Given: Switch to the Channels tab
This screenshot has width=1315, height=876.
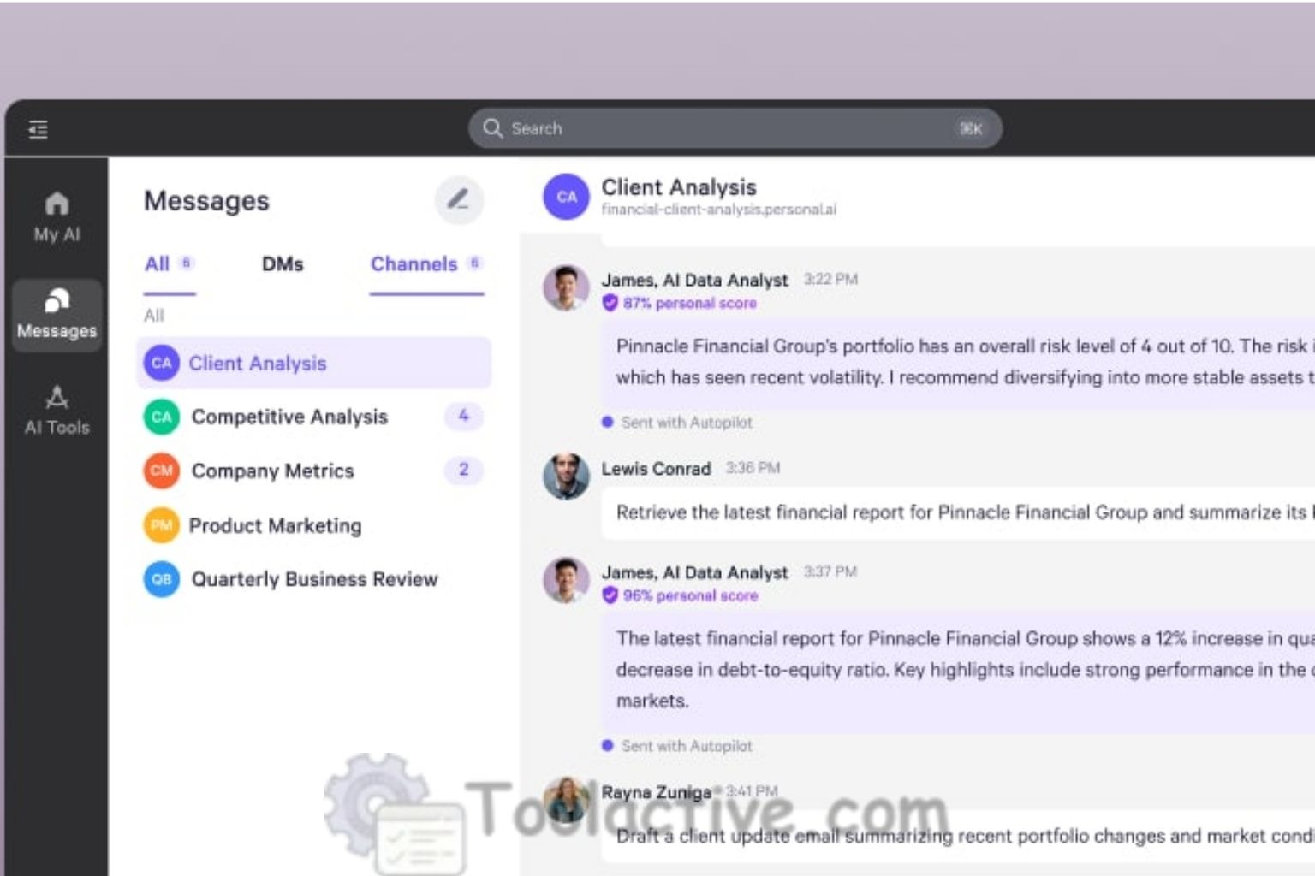Looking at the screenshot, I should pyautogui.click(x=414, y=264).
